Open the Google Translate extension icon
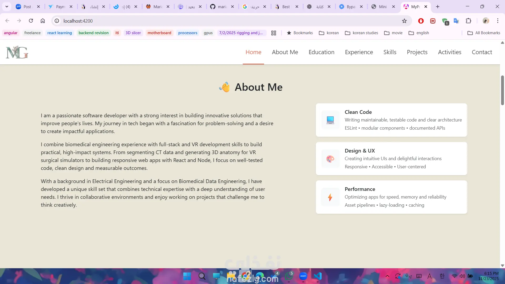Image resolution: width=505 pixels, height=284 pixels. (456, 21)
